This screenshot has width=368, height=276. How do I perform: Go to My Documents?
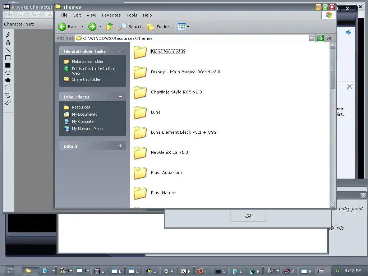tap(84, 114)
